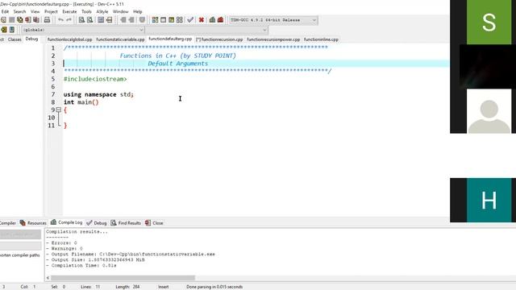Open the Window menu
This screenshot has height=290, width=516.
(120, 11)
